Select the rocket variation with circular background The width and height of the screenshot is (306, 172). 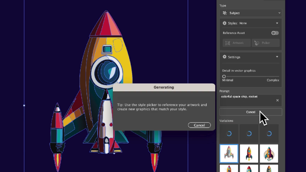(269, 154)
